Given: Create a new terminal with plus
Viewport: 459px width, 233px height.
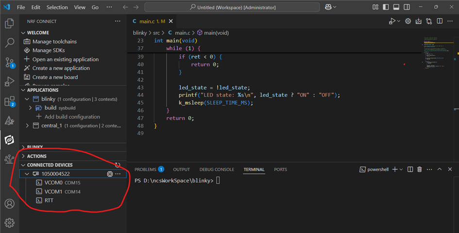Looking at the screenshot, I should coord(394,170).
